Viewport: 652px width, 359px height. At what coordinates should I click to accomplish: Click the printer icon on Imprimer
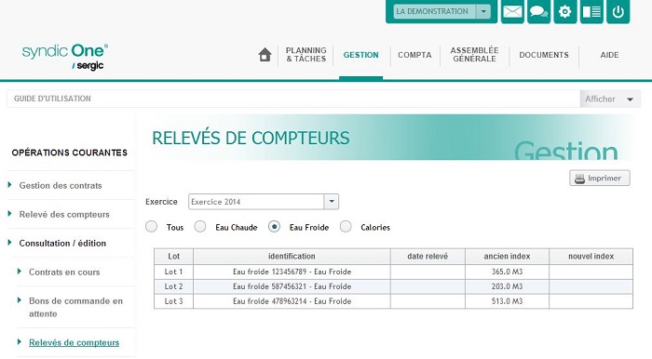coord(579,179)
